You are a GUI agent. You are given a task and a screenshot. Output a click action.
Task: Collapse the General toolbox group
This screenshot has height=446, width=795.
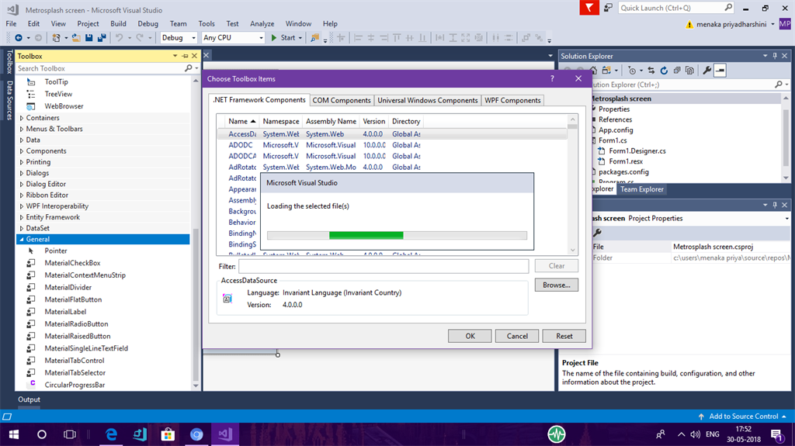21,239
